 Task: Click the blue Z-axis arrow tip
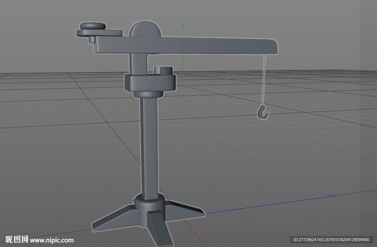tap(332, 196)
